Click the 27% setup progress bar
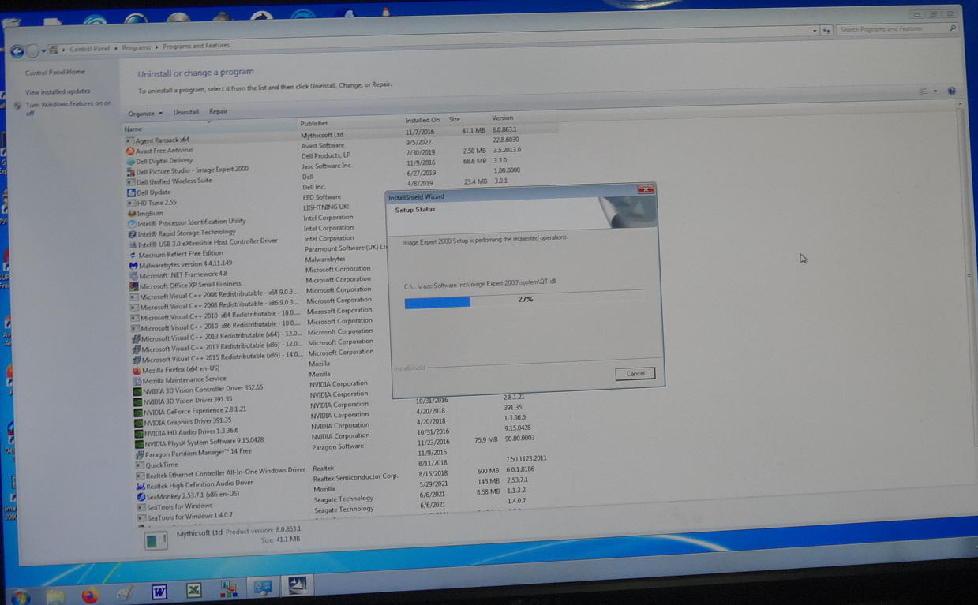This screenshot has height=605, width=978. point(524,301)
